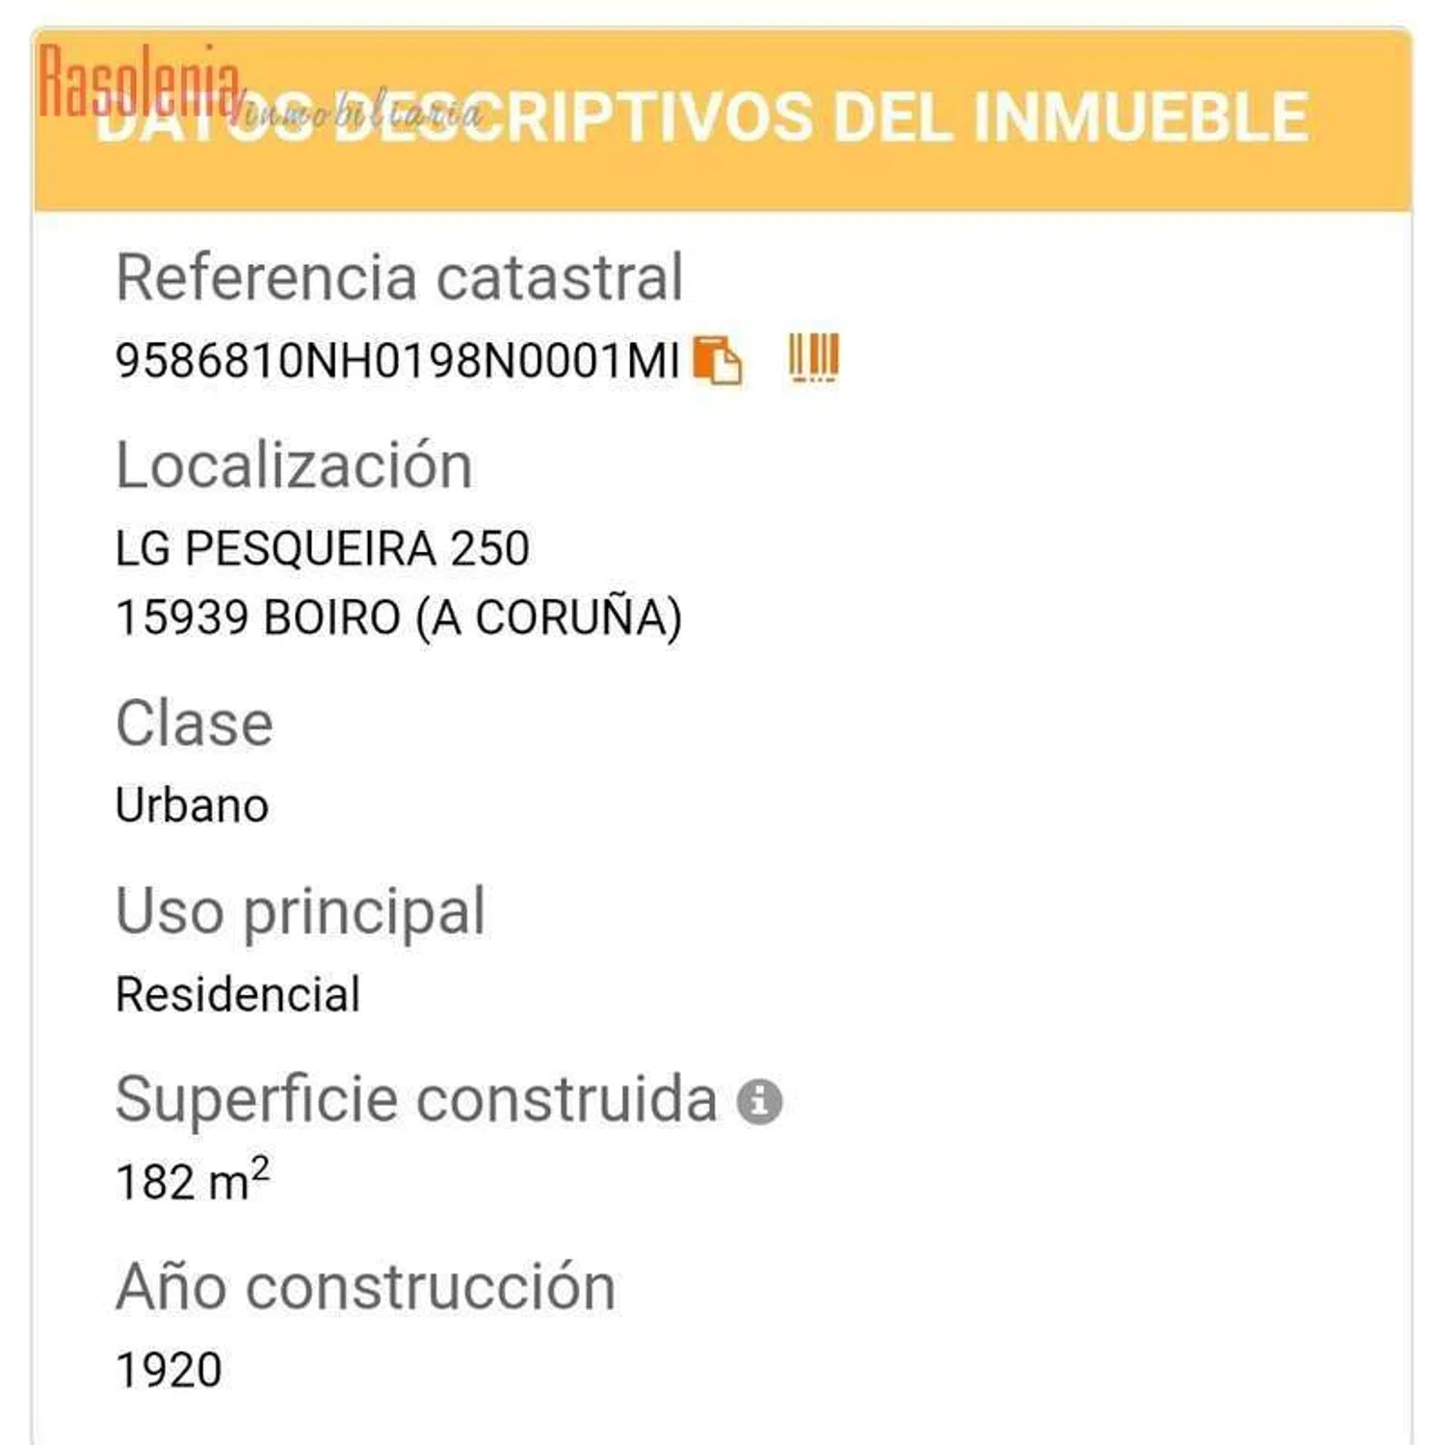This screenshot has height=1445, width=1447.
Task: Open the barcode icon beside the reference
Action: [814, 358]
